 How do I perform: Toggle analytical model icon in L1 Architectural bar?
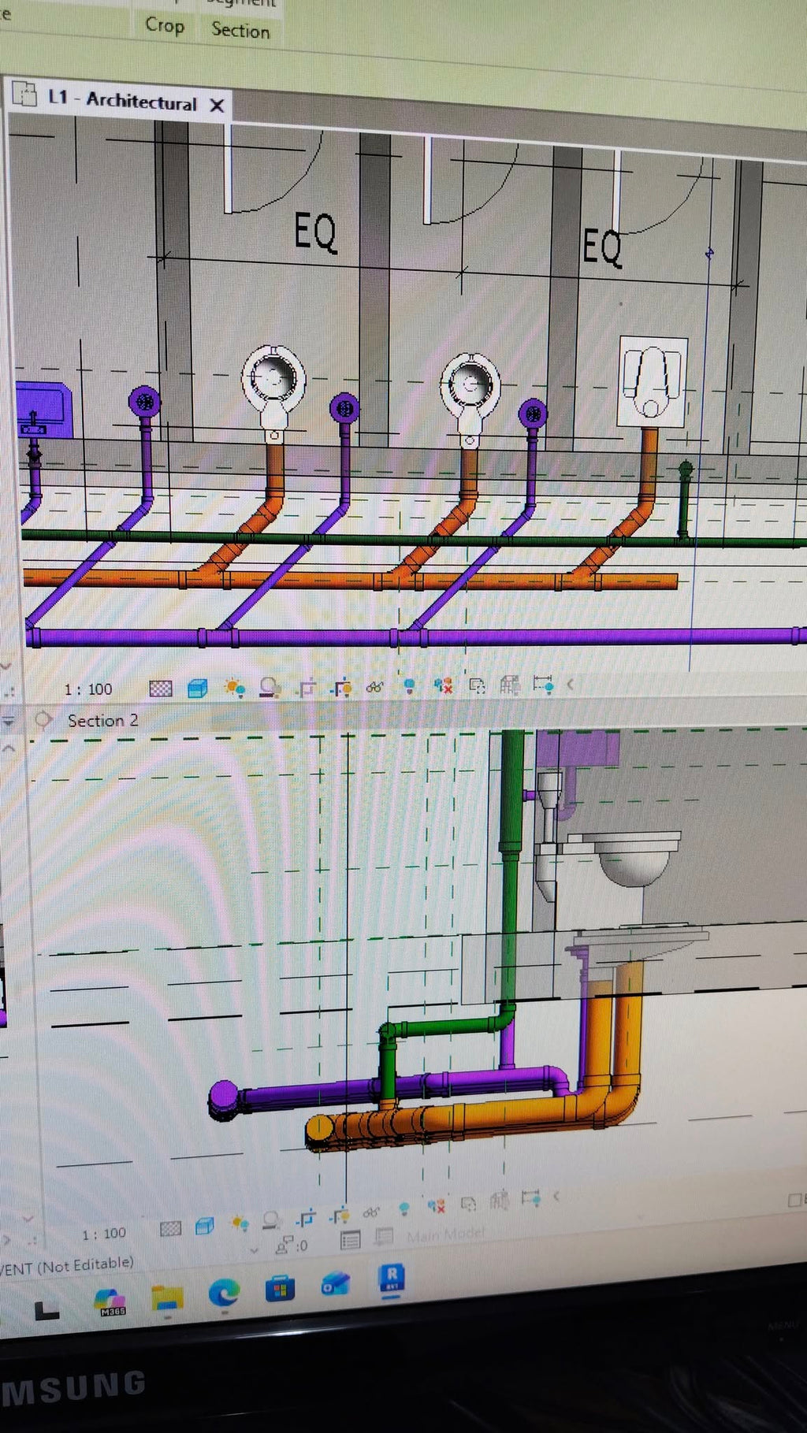pyautogui.click(x=510, y=685)
